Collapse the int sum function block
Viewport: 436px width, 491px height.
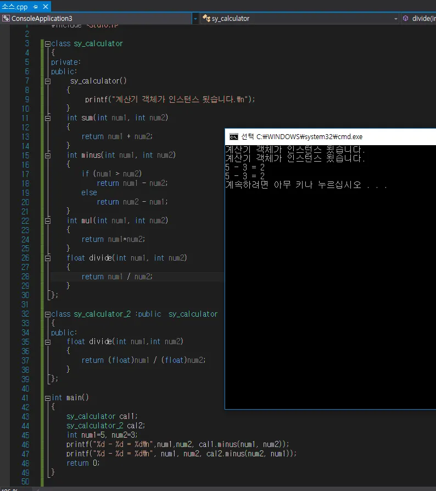(x=48, y=118)
